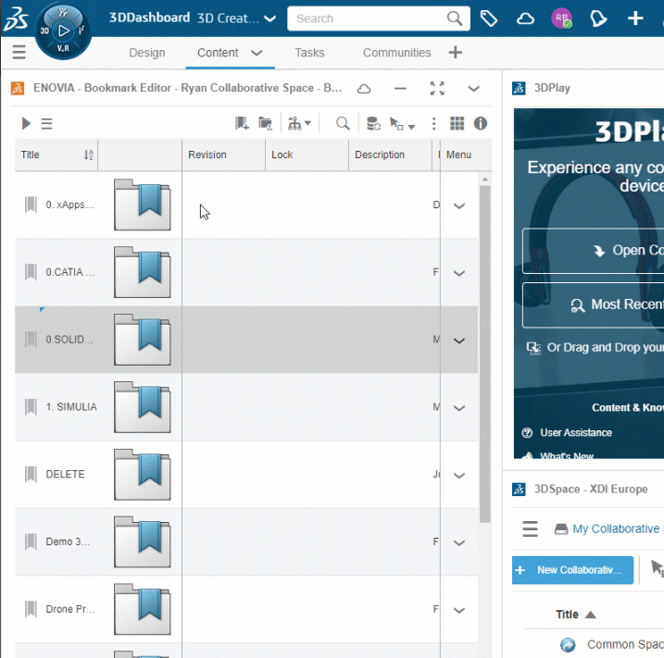This screenshot has height=658, width=664.
Task: Expand menu chevron for DELETE bookmark
Action: (x=458, y=475)
